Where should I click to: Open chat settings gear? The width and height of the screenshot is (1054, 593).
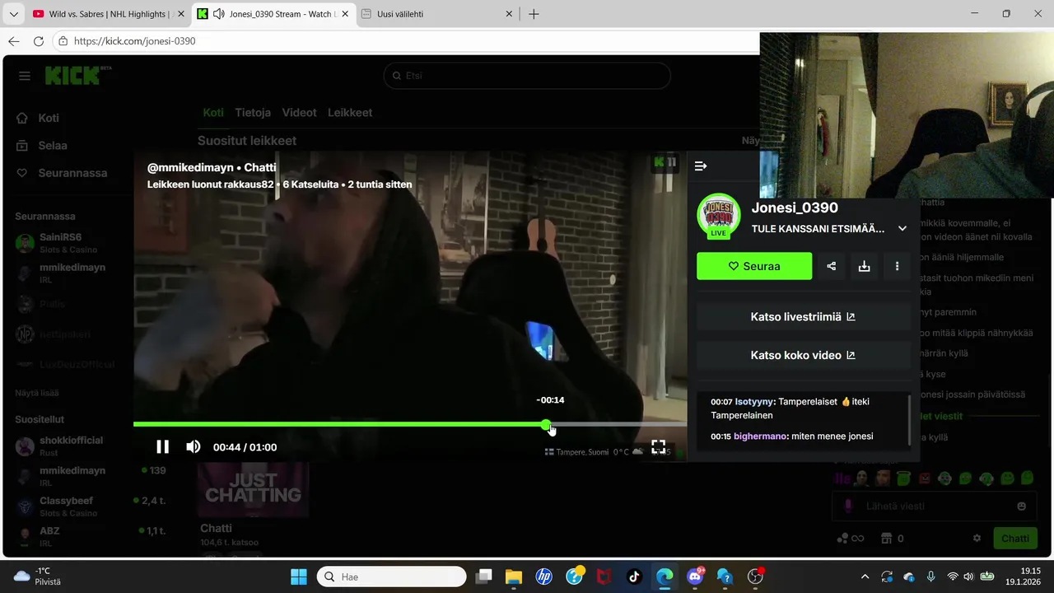click(977, 539)
